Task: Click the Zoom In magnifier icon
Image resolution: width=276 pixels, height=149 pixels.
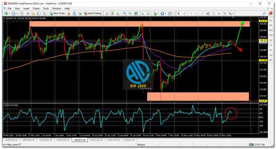Action: pos(124,14)
